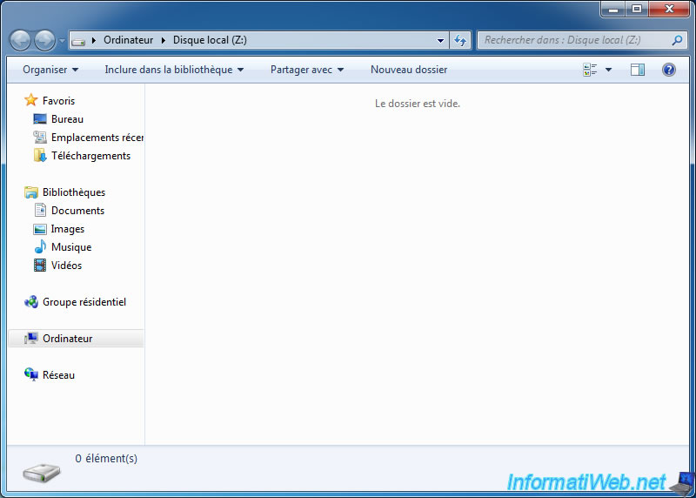Expand the root chevron before Ordinateur breadcrumb
This screenshot has height=498, width=696.
(x=94, y=40)
